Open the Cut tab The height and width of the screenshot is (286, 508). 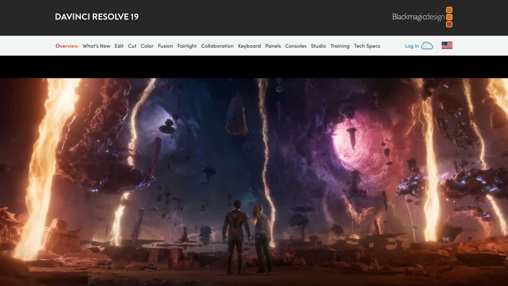coord(132,46)
